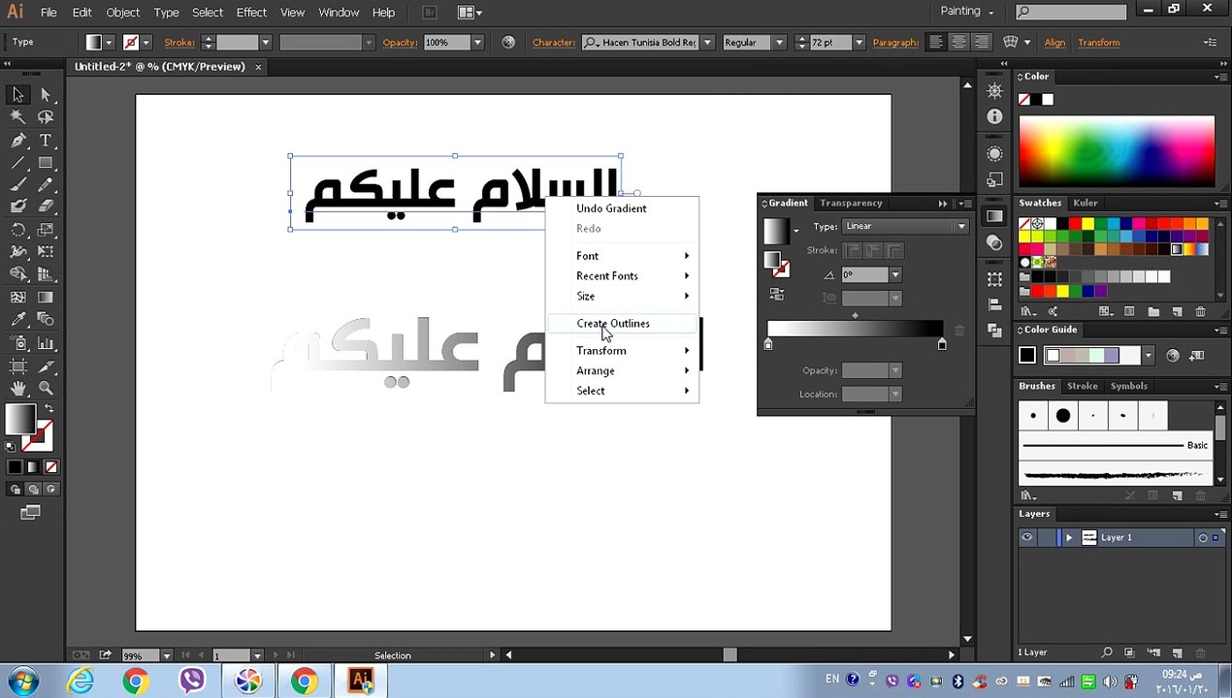Switch to the Transparency tab

(x=851, y=203)
